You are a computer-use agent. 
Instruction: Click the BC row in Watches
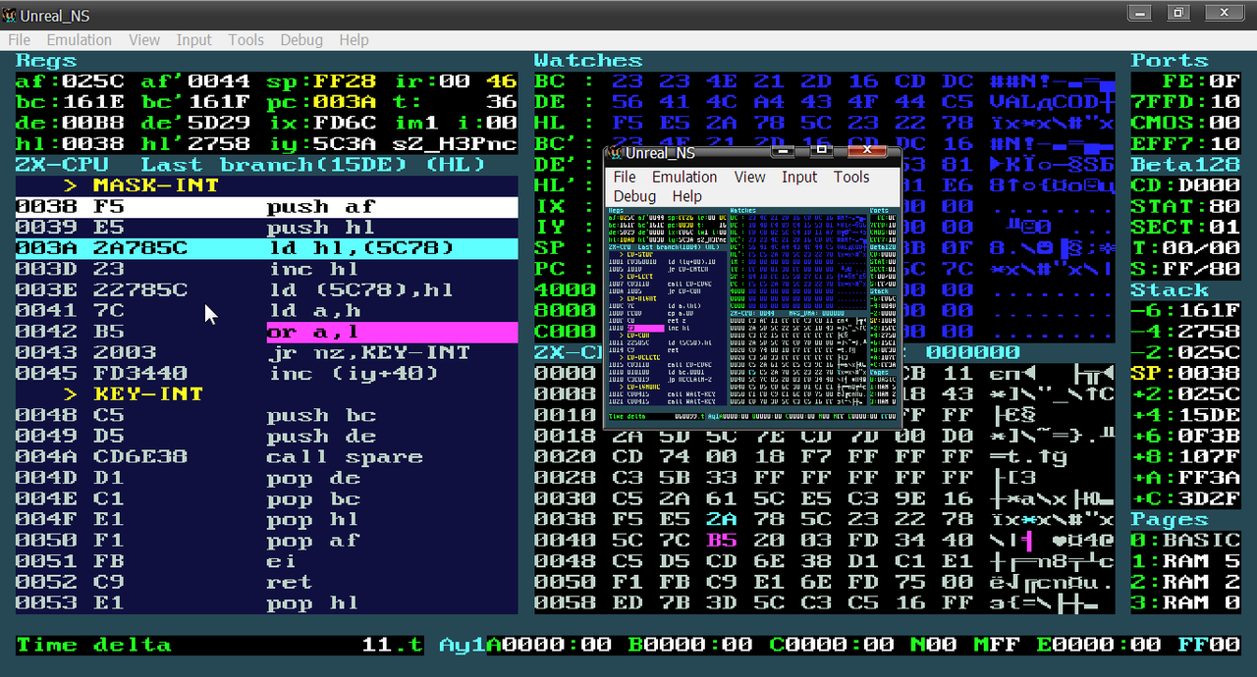pyautogui.click(x=824, y=81)
